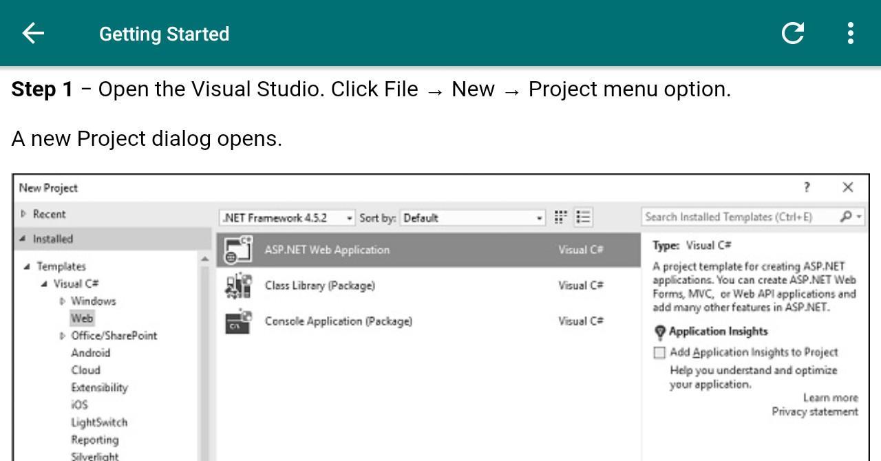Open the Learn more link
The image size is (881, 461).
830,398
